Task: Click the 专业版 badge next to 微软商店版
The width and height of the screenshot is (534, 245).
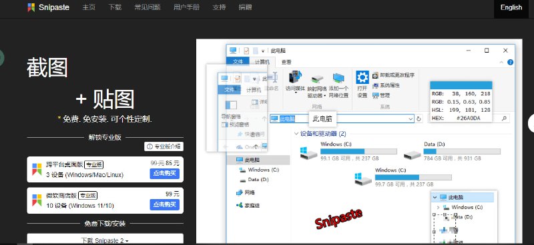Action: 88,195
